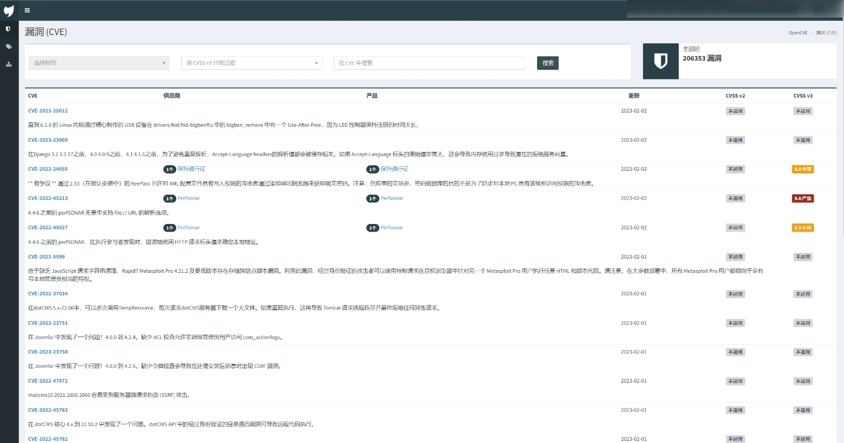Click the dotCMS TempResource description text

pyautogui.click(x=234, y=308)
